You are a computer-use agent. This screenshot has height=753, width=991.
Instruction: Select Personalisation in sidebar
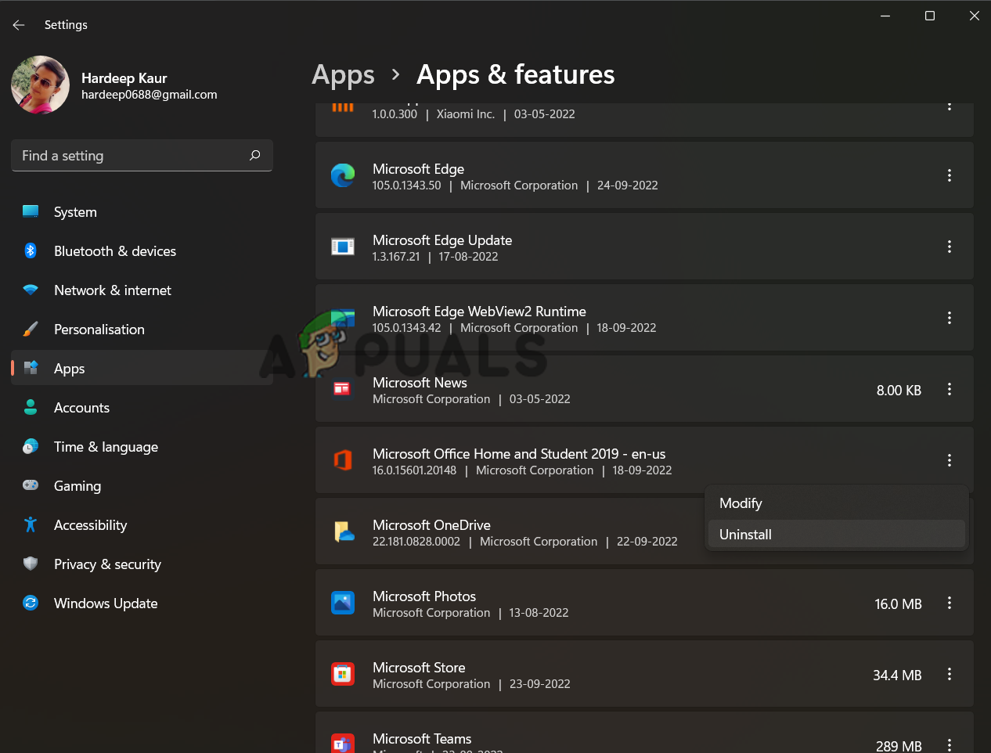pyautogui.click(x=99, y=330)
